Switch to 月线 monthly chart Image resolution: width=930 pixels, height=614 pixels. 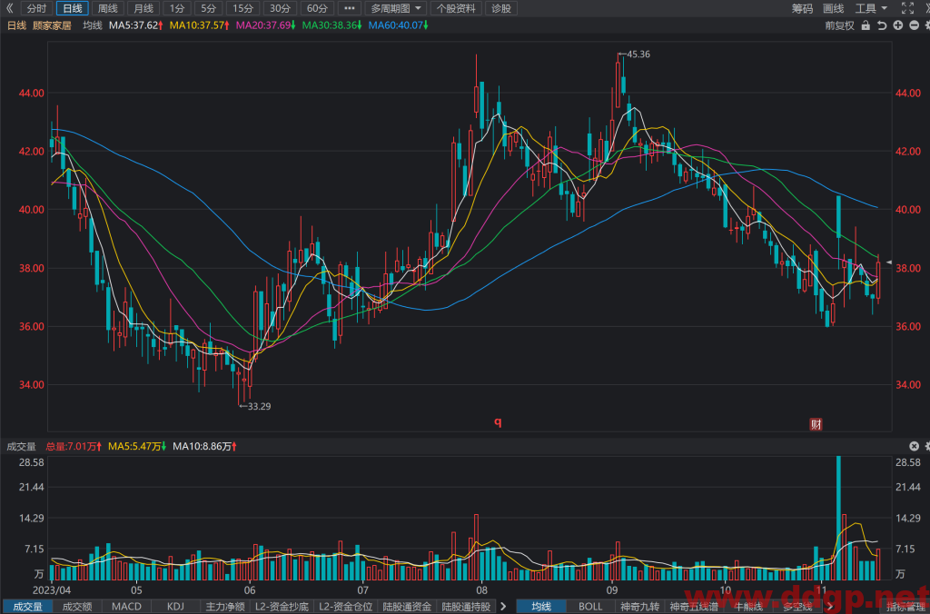143,8
